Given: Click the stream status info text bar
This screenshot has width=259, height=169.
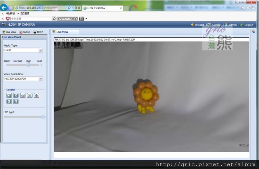Looking at the screenshot, I should (x=151, y=40).
